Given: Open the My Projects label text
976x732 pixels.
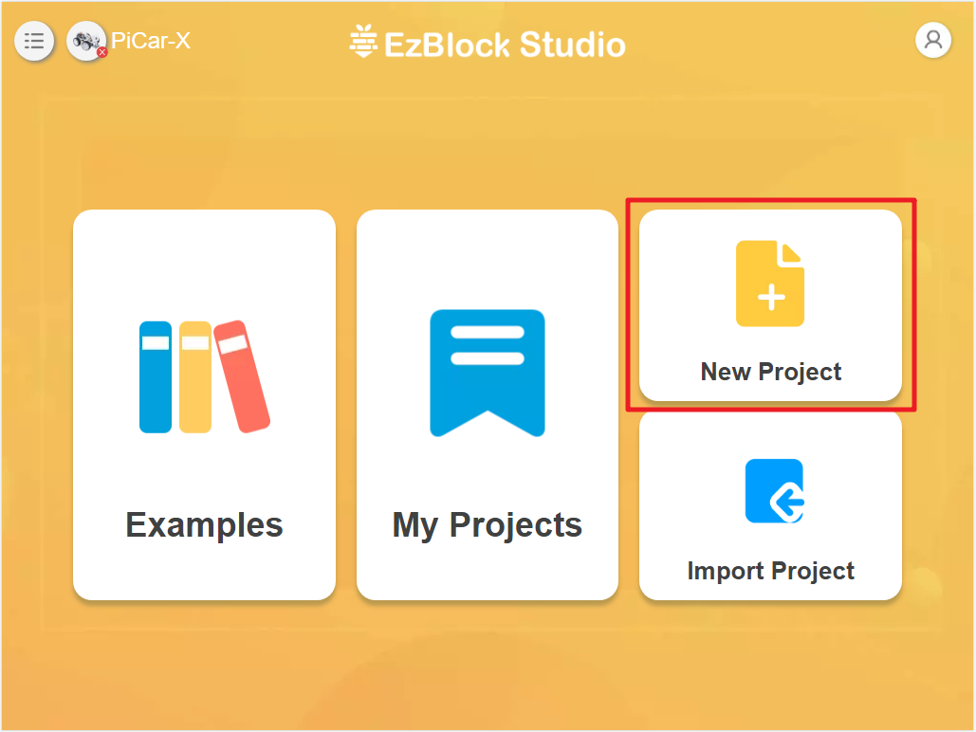Looking at the screenshot, I should pyautogui.click(x=488, y=526).
